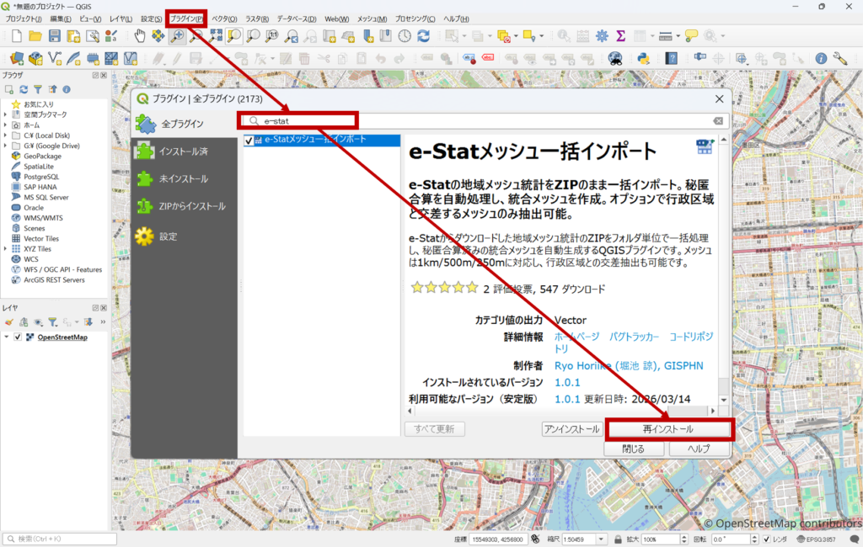Select the Pan Map hand tool
Screen dimensions: 863x547
139,36
